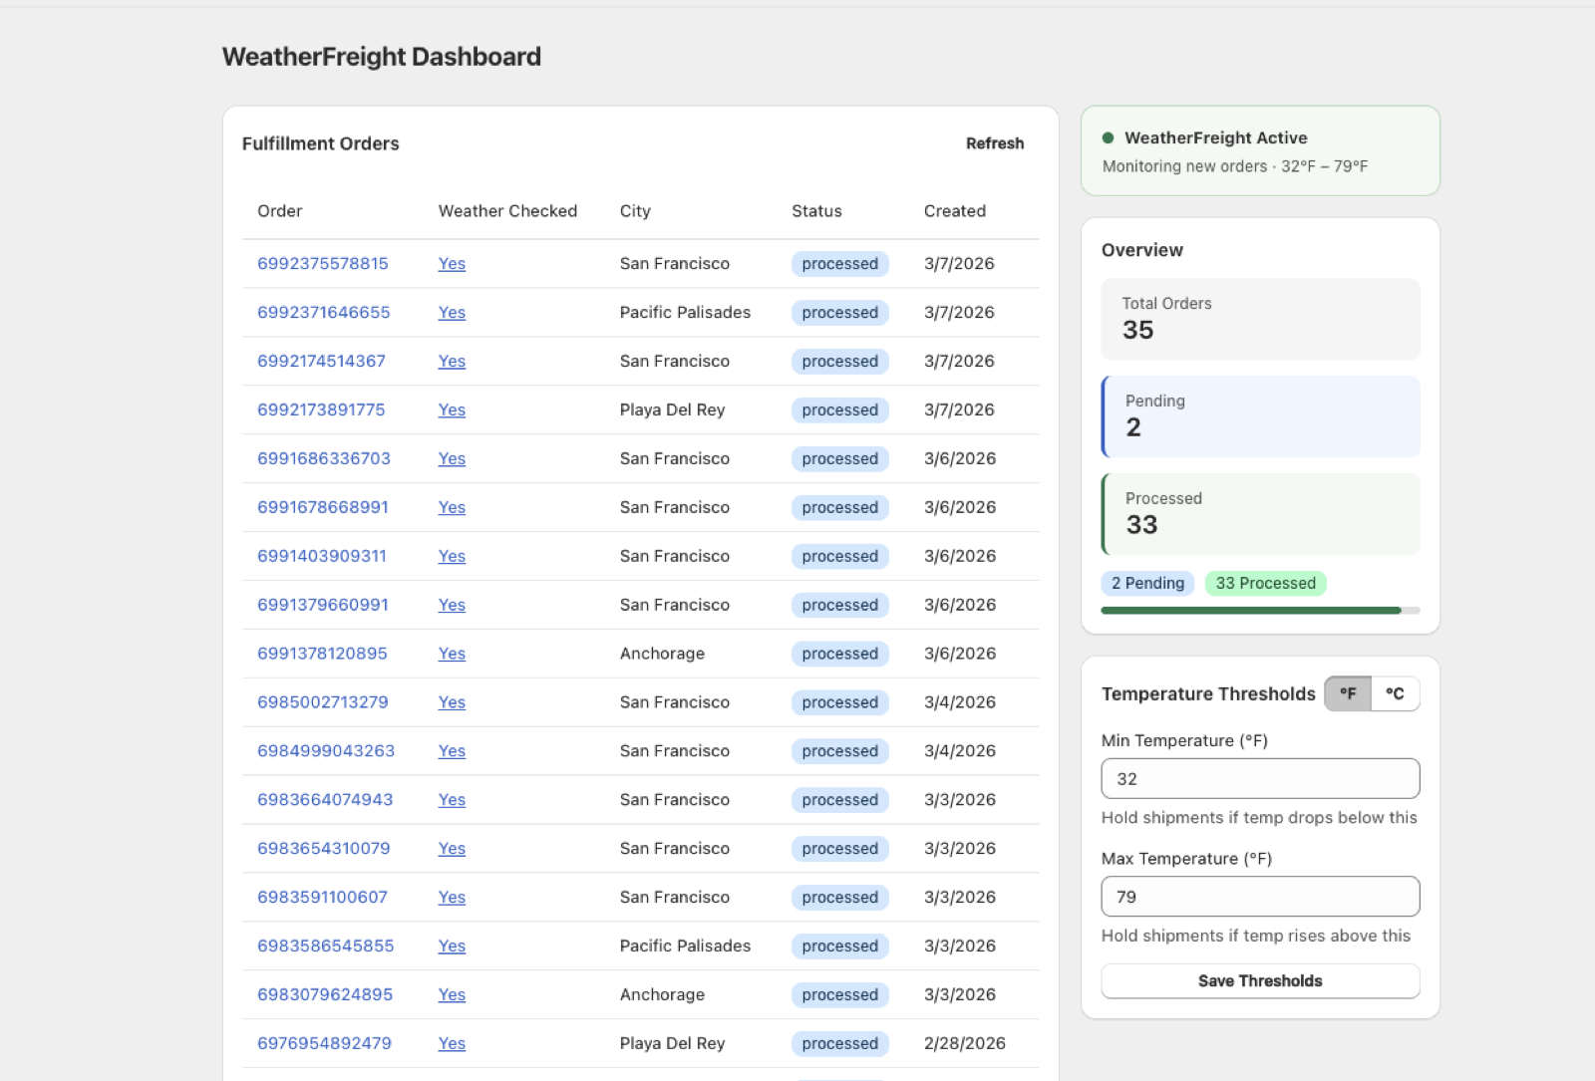The width and height of the screenshot is (1595, 1081).
Task: Click Yes on order 6983079624895
Action: tap(451, 994)
